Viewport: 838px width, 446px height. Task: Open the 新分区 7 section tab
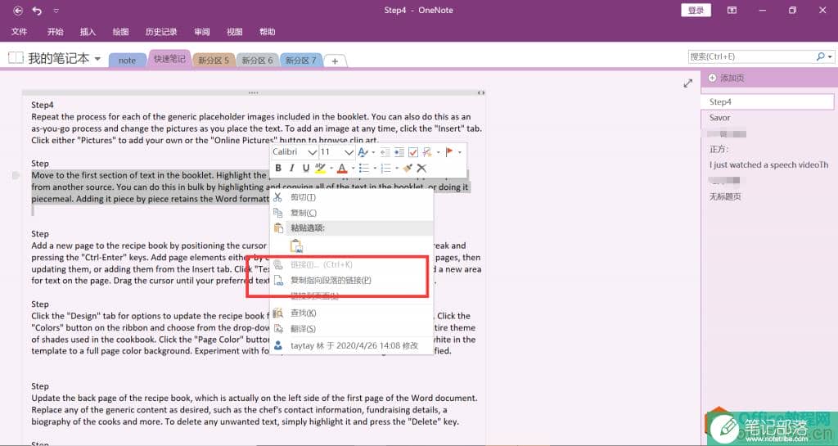point(300,61)
